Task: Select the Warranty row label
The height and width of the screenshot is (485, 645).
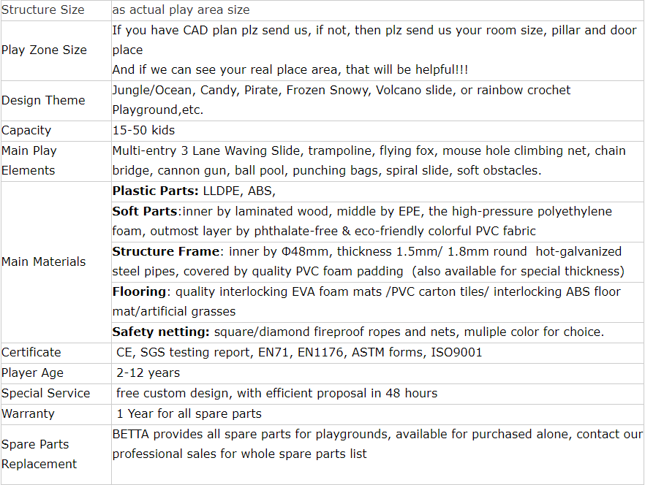Action: click(x=28, y=414)
